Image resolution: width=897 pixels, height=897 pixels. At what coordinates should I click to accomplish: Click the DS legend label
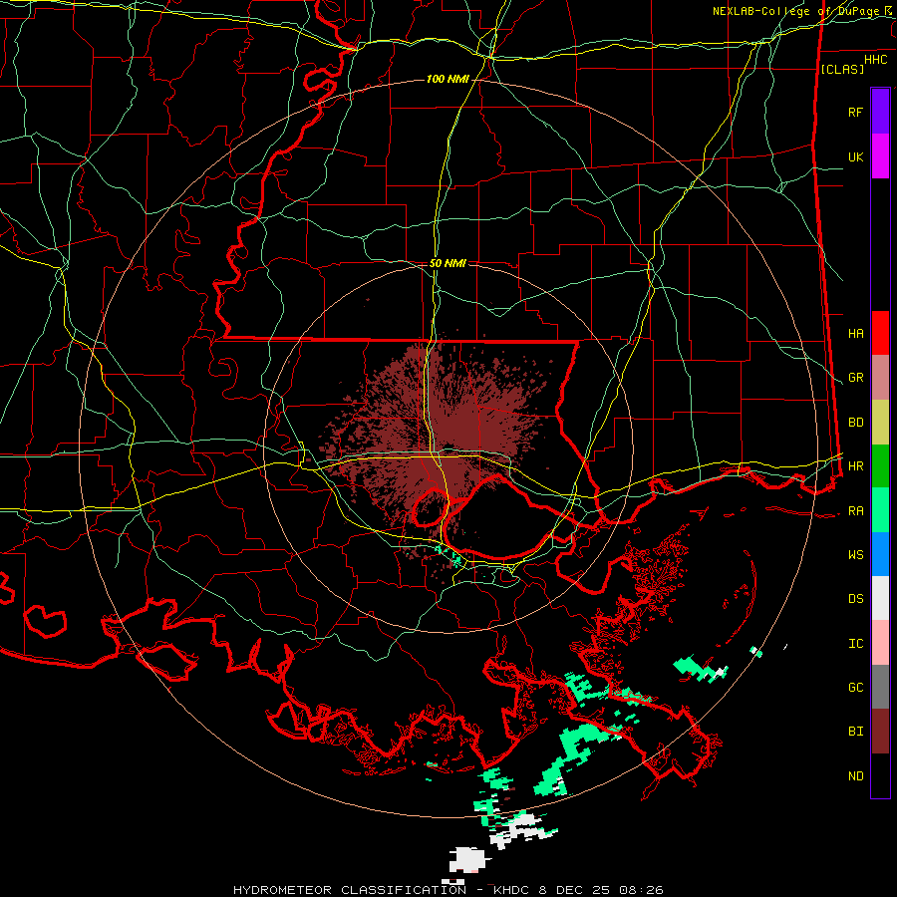coord(855,599)
